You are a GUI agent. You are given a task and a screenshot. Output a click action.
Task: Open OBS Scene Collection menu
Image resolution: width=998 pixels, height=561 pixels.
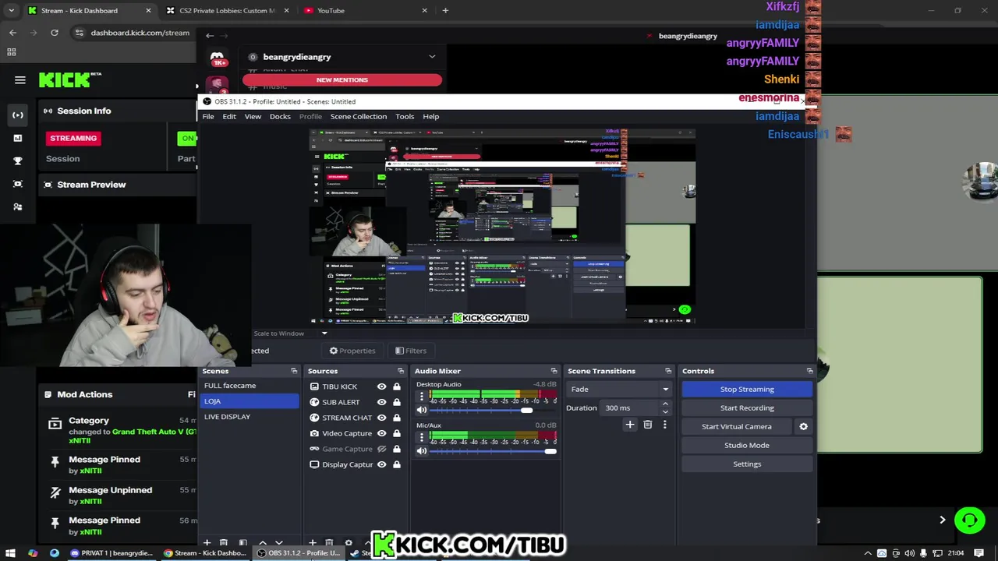(x=358, y=116)
